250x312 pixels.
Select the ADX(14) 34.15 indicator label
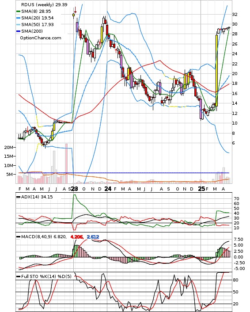coord(37,197)
